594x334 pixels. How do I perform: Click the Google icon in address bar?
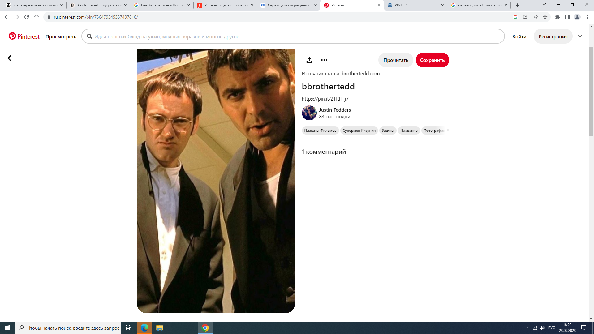point(515,17)
